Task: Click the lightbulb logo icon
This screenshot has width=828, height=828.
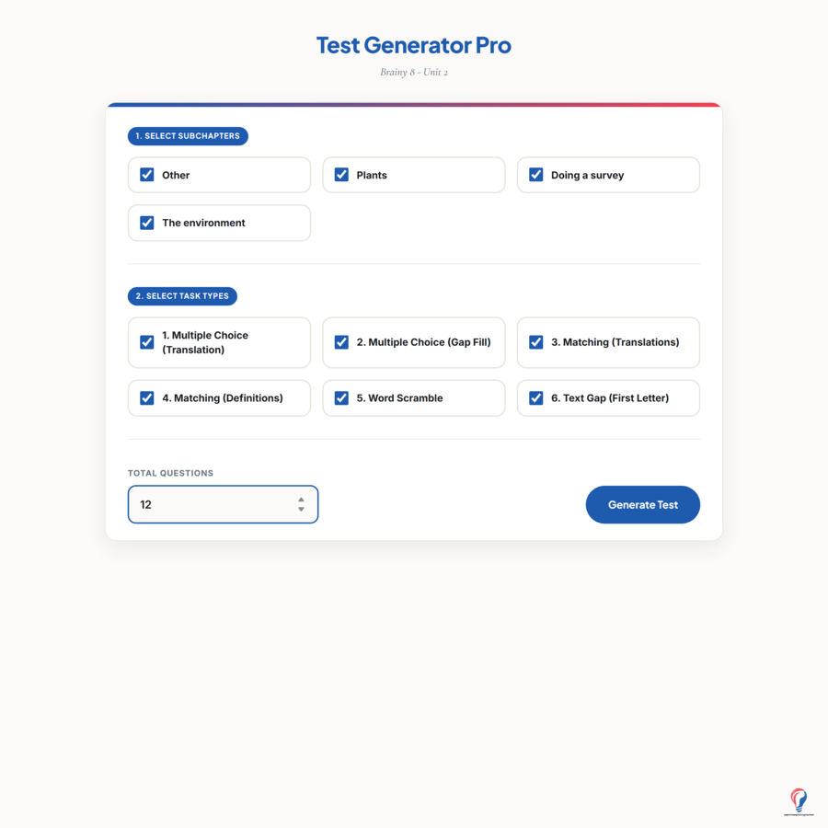Action: coord(799,801)
